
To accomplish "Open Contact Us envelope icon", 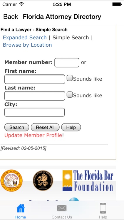I will coord(62,208).
